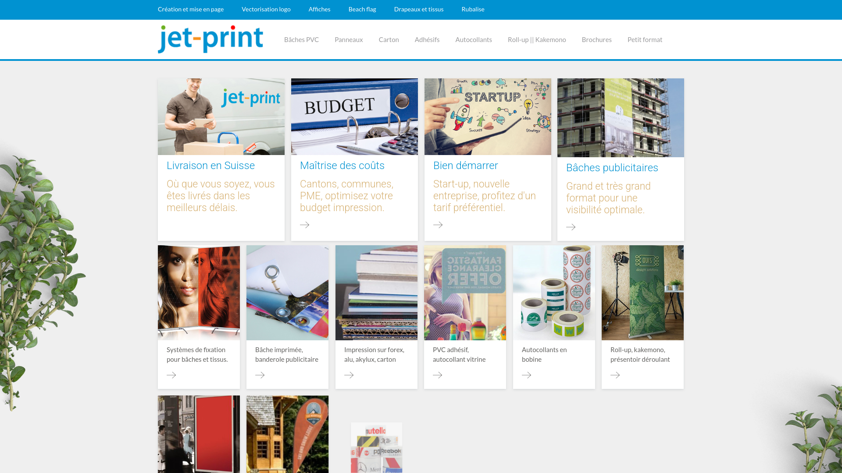The height and width of the screenshot is (473, 842).
Task: Select the arrow icon on the fixation systems card
Action: click(171, 375)
